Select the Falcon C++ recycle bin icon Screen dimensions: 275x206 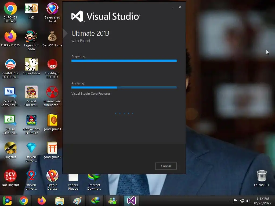(x=262, y=178)
